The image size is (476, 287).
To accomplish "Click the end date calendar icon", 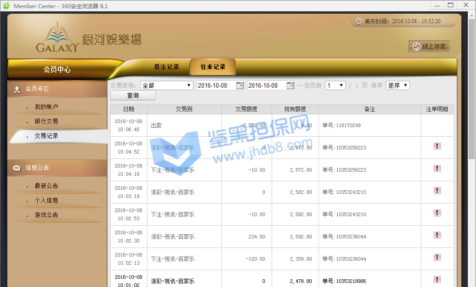I will coord(290,85).
